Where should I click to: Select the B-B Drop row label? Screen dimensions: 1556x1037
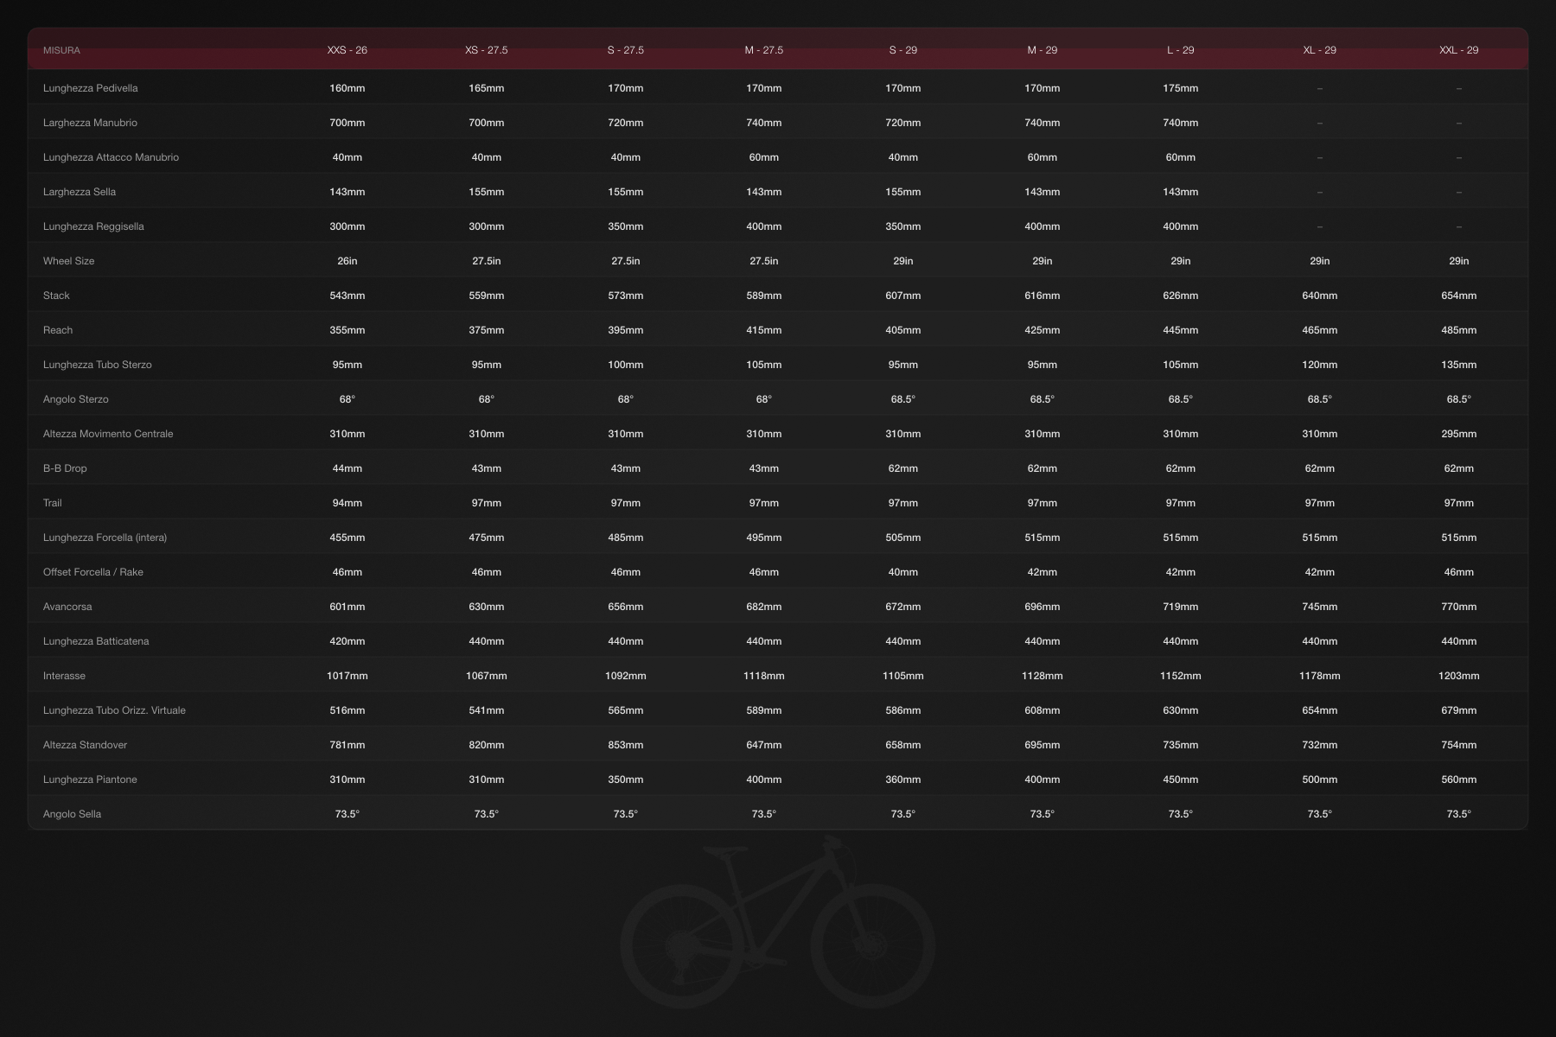(x=65, y=468)
